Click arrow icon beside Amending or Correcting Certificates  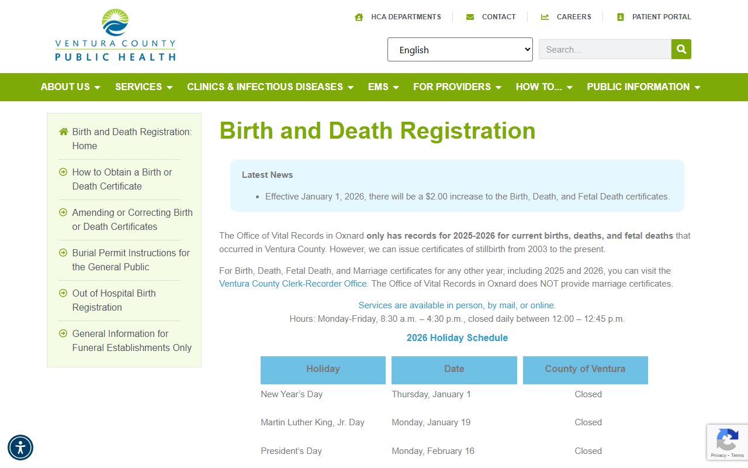click(x=63, y=212)
